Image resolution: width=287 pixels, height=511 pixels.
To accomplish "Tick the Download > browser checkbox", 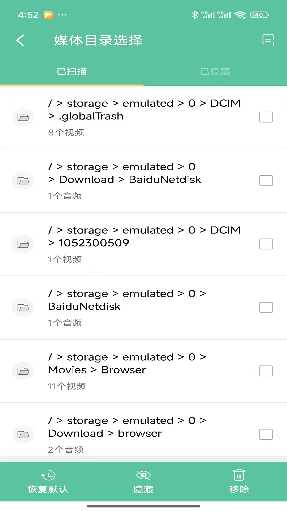I will coord(266,434).
